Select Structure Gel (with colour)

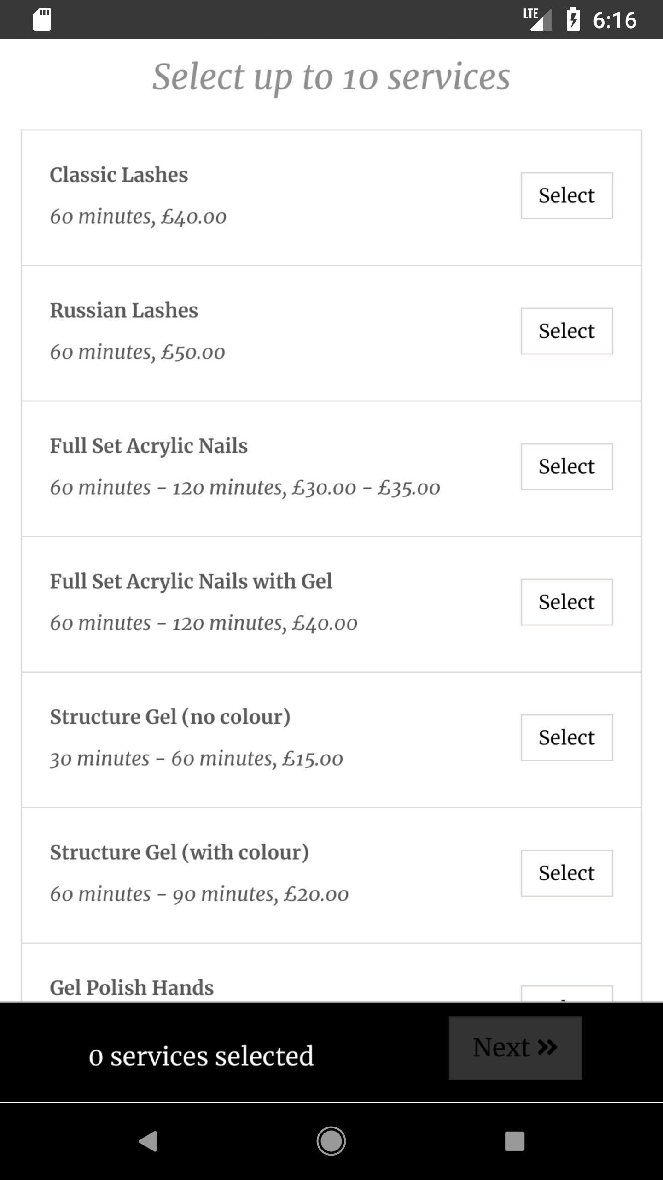click(x=567, y=873)
